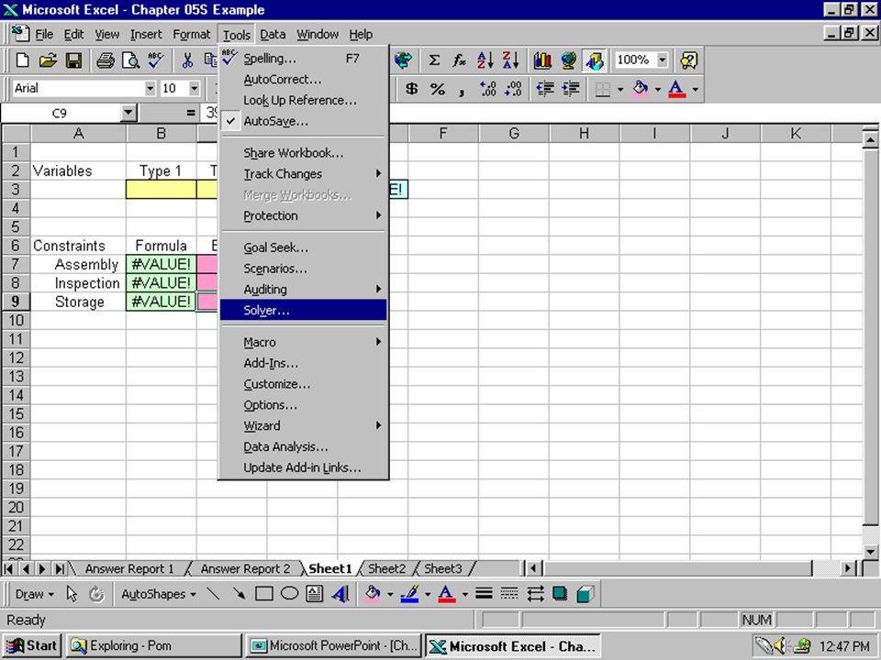Select the Oval drawing tool

click(x=289, y=594)
